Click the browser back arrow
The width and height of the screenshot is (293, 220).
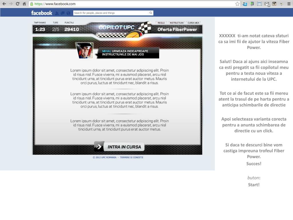pos(4,4)
